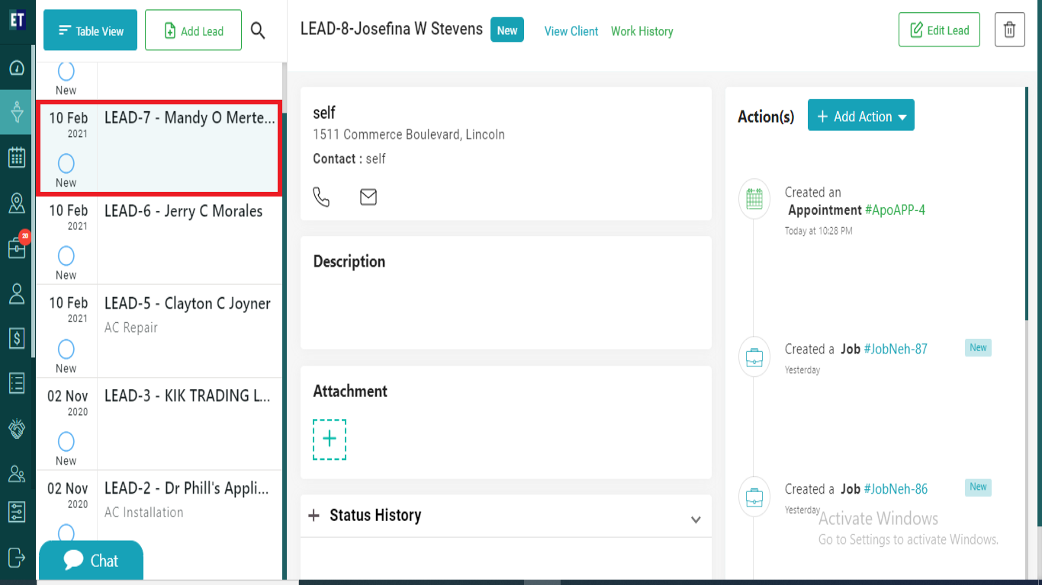Toggle the status circle of LEAD-3 KIK TRADING
The image size is (1042, 585).
[x=66, y=441]
